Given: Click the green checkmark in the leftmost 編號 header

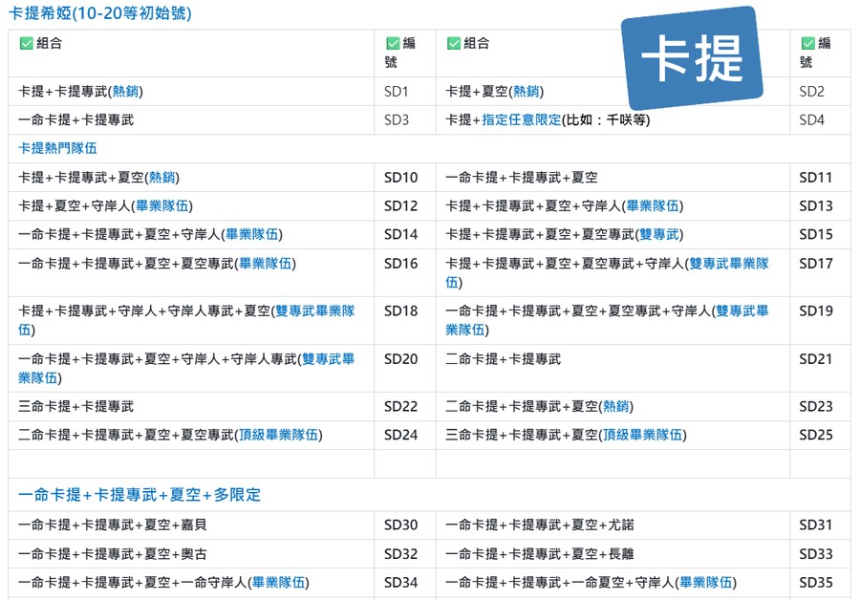Looking at the screenshot, I should [393, 43].
